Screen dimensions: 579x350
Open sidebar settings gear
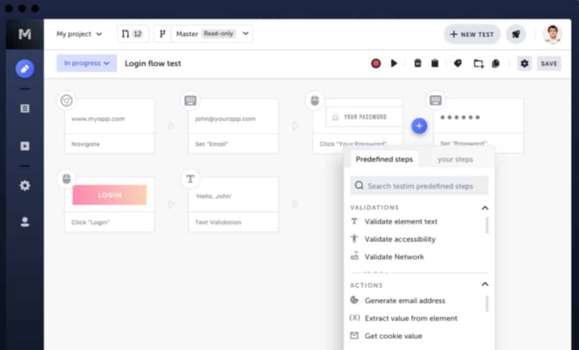pyautogui.click(x=24, y=185)
